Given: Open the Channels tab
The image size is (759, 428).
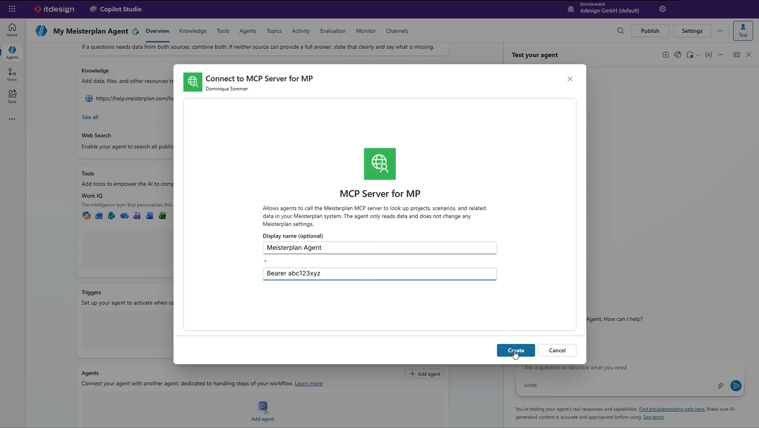Looking at the screenshot, I should point(397,31).
